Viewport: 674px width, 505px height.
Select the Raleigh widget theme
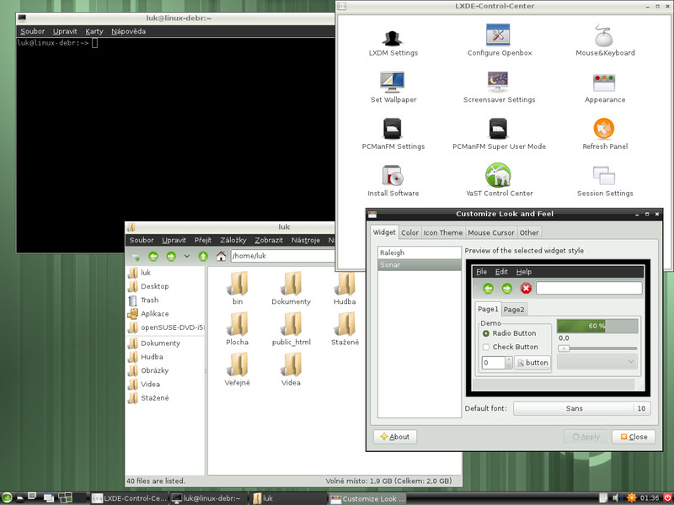(419, 253)
